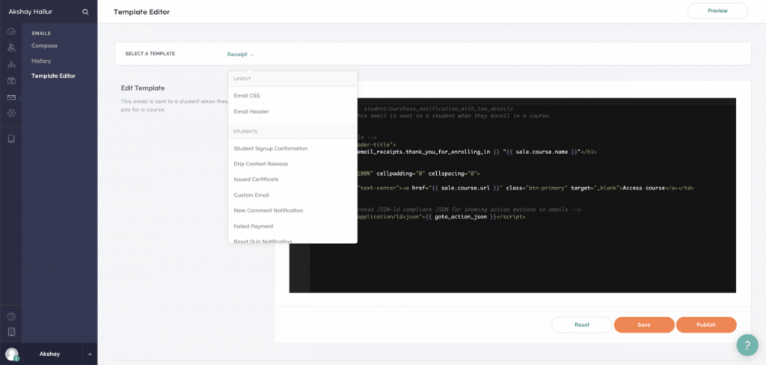Click the Akshay username in bottom bar

click(49, 354)
